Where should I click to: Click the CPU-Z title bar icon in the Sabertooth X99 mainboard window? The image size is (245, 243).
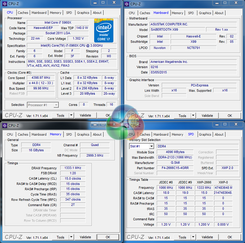(x=127, y=4)
